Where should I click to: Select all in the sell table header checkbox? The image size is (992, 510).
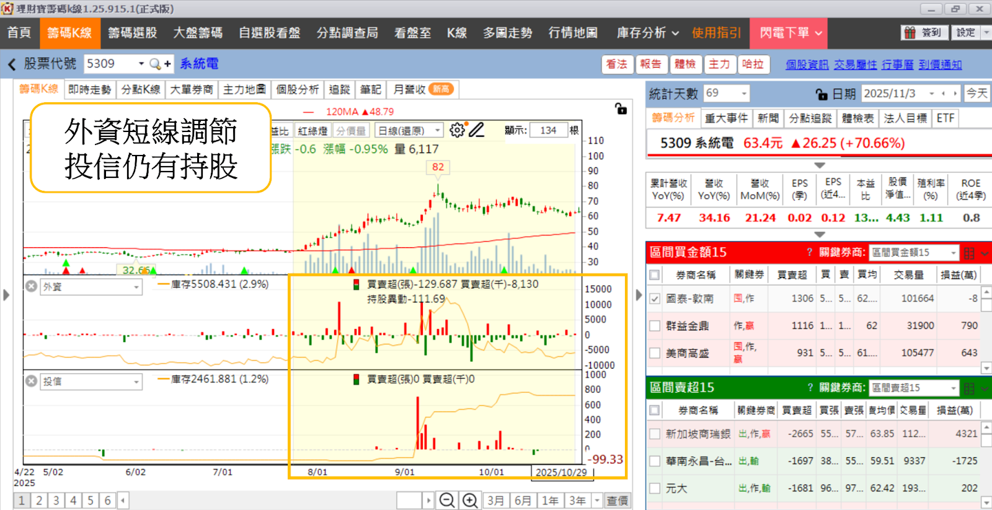655,410
